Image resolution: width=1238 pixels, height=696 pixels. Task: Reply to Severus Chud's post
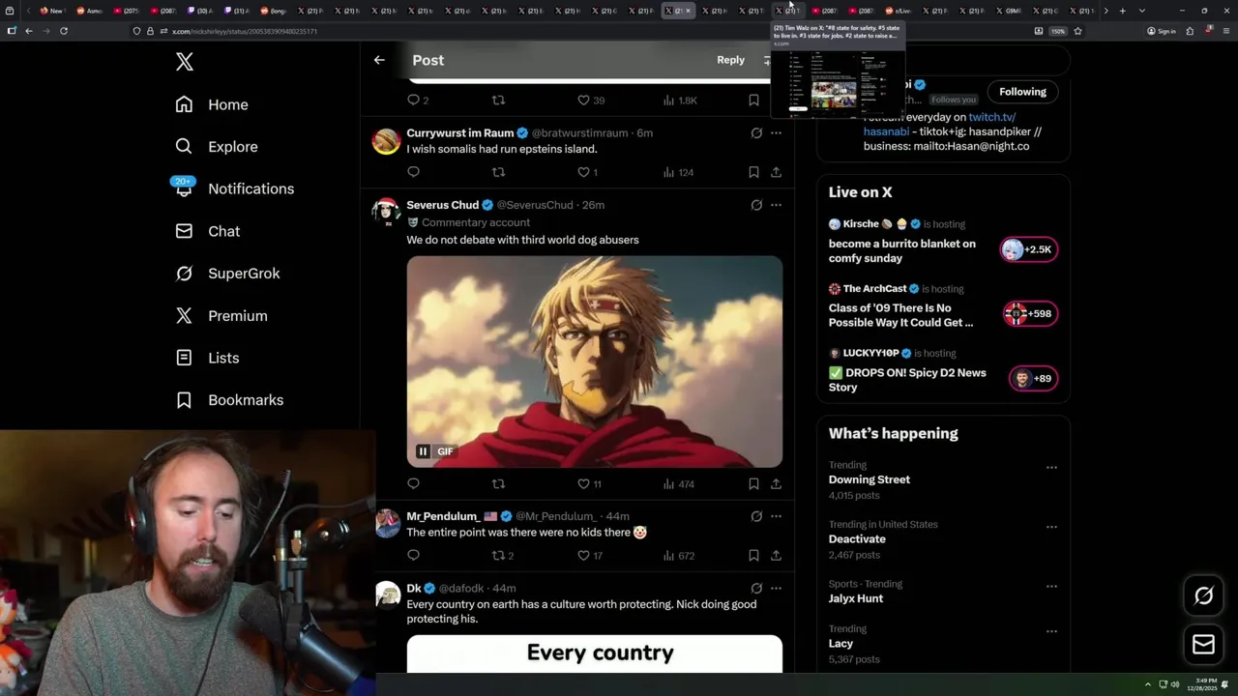pyautogui.click(x=413, y=483)
